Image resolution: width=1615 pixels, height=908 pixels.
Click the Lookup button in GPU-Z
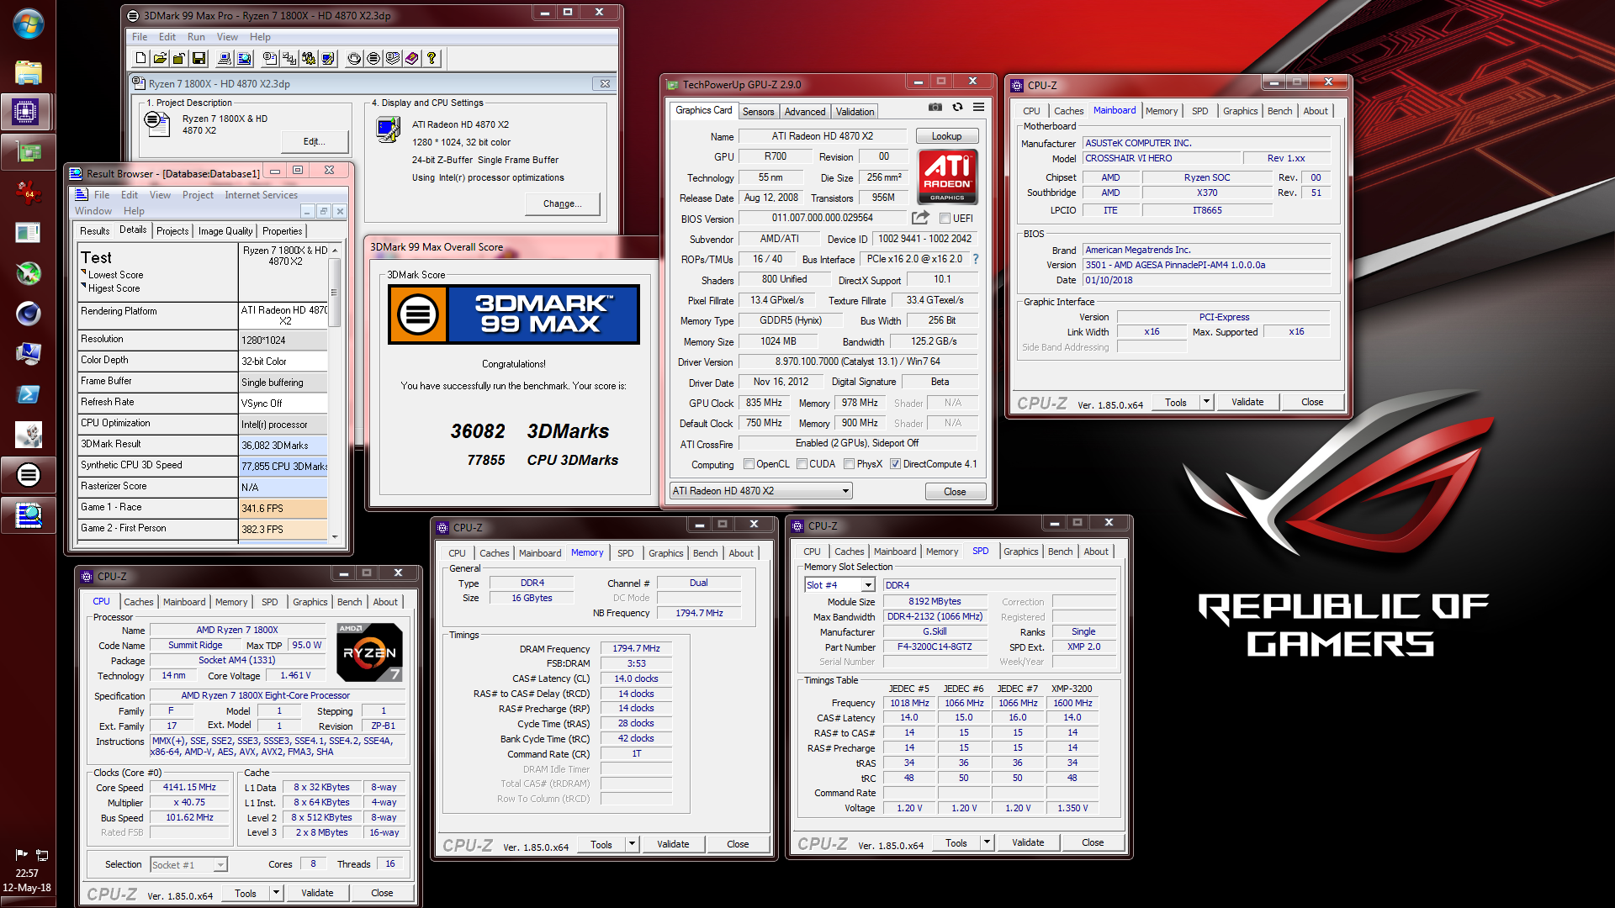pos(946,136)
